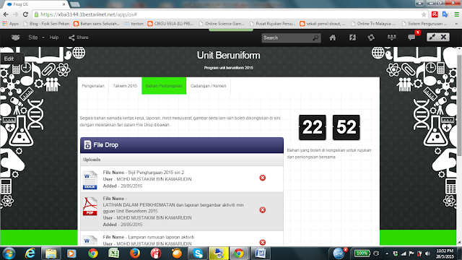This screenshot has height=260, width=462.
Task: Open the quick launch lightning icon
Action: [x=352, y=38]
